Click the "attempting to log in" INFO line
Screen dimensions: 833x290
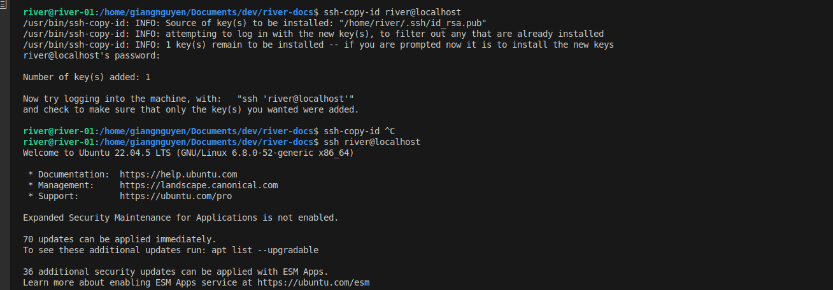(x=313, y=34)
